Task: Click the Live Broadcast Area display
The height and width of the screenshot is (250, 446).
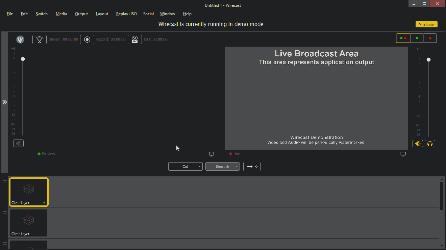Action: coord(317,98)
